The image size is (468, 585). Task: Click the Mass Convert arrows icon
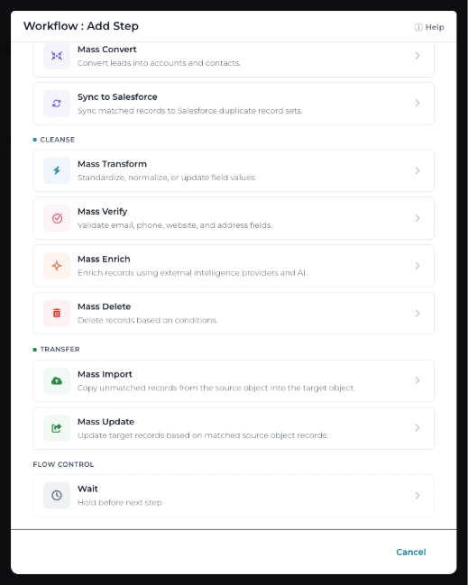tap(57, 56)
